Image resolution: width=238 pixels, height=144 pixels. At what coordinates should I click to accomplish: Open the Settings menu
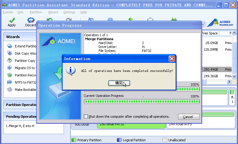pyautogui.click(x=69, y=12)
